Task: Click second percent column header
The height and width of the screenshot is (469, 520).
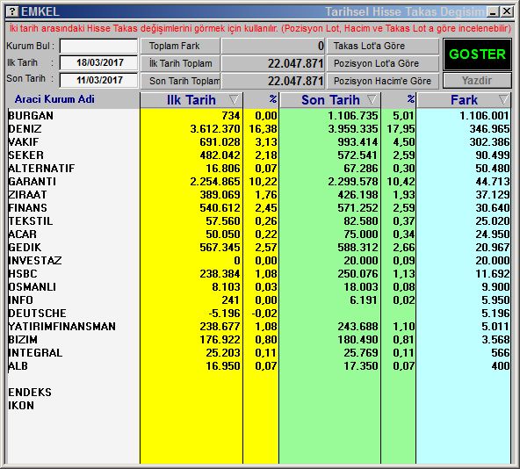Action: 411,99
